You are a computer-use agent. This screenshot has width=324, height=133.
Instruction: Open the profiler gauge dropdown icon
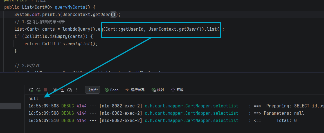(70, 90)
